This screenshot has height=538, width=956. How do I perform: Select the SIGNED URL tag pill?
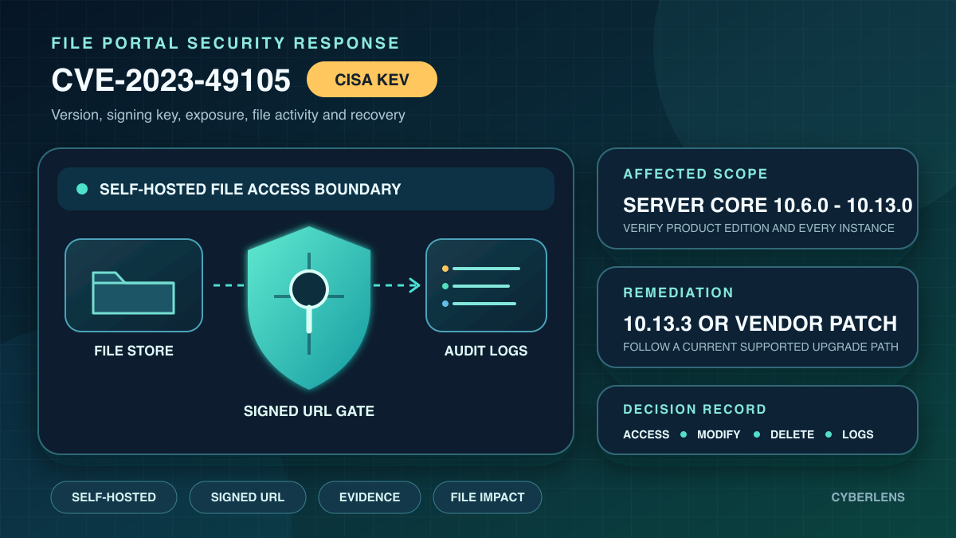click(x=248, y=497)
